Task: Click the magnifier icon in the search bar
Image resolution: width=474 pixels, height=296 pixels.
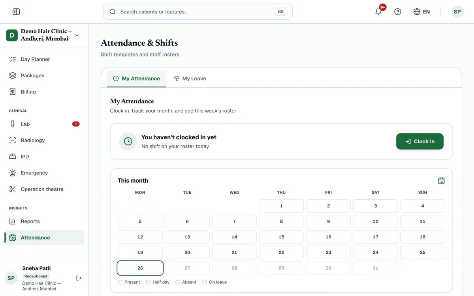Action: pos(113,12)
